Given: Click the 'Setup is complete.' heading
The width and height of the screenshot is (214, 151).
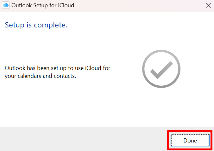Looking at the screenshot, I should [36, 25].
